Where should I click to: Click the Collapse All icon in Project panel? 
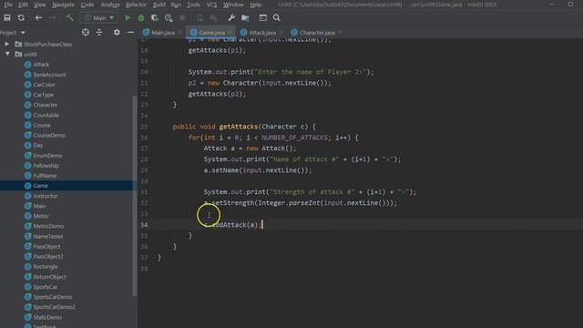[99, 33]
